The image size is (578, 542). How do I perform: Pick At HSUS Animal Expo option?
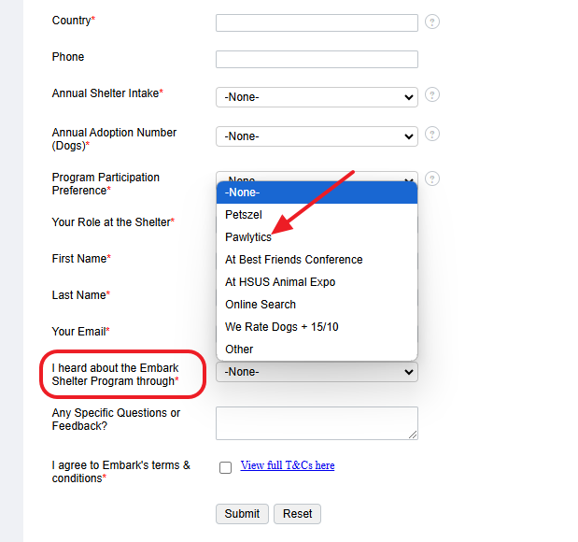click(x=317, y=282)
